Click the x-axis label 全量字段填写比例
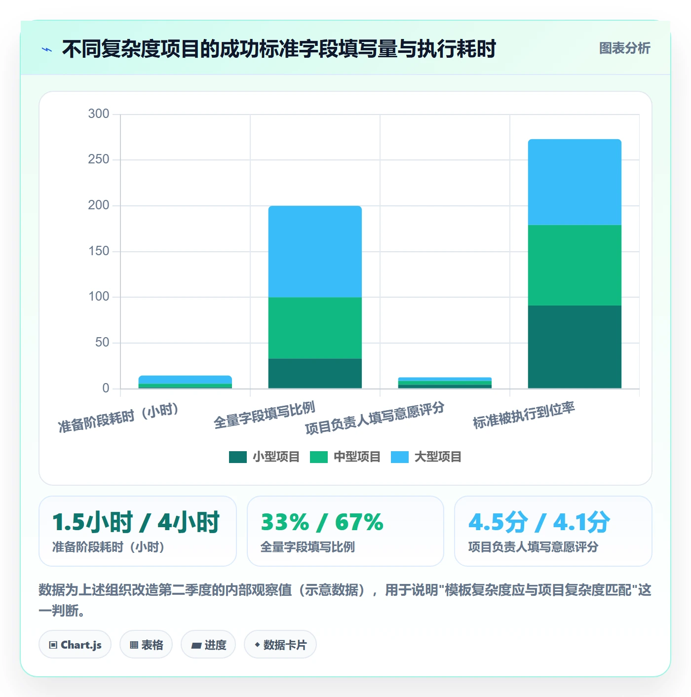The width and height of the screenshot is (691, 697). 264,415
